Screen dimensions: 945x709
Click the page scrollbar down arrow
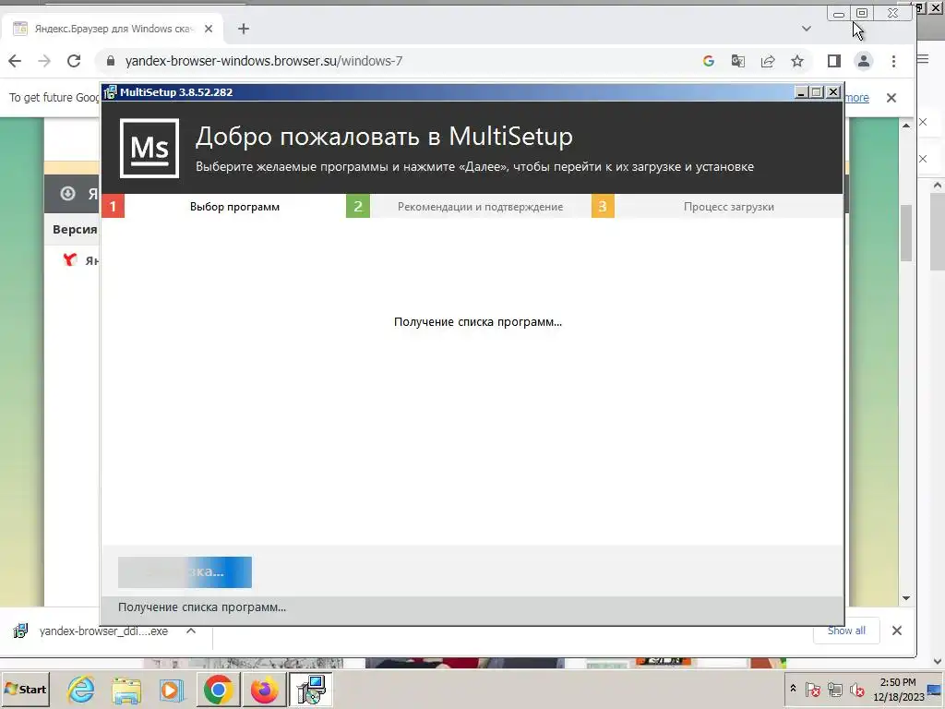(906, 598)
